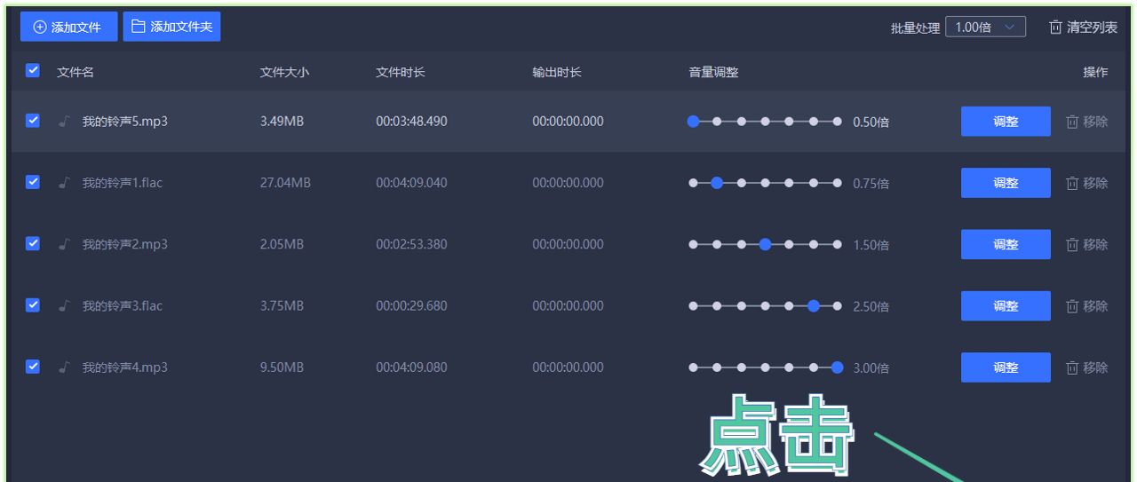Viewport: 1137px width, 482px height.
Task: Select the file name 我的铃声2.mp3
Action: 125,244
